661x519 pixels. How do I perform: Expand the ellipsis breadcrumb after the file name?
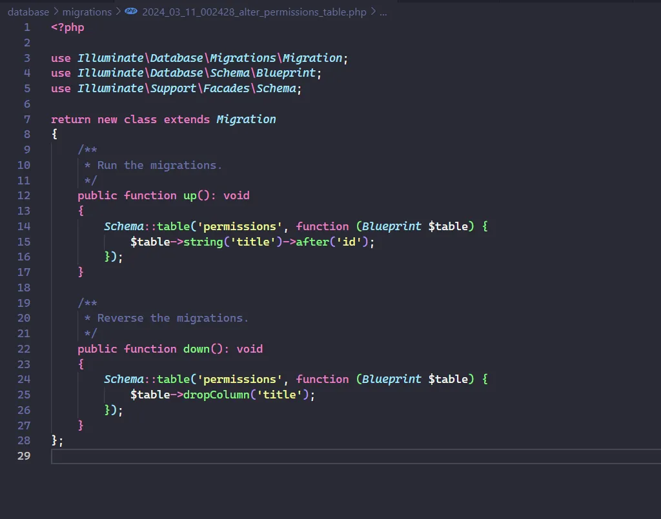coord(383,12)
